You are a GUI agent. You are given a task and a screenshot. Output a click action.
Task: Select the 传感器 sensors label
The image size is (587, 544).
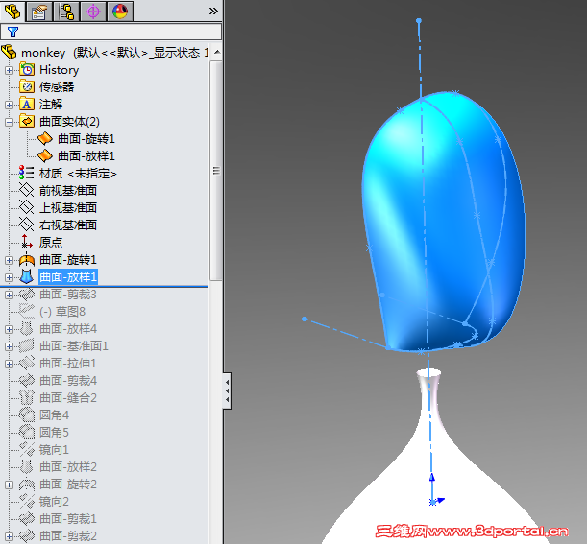pos(57,87)
